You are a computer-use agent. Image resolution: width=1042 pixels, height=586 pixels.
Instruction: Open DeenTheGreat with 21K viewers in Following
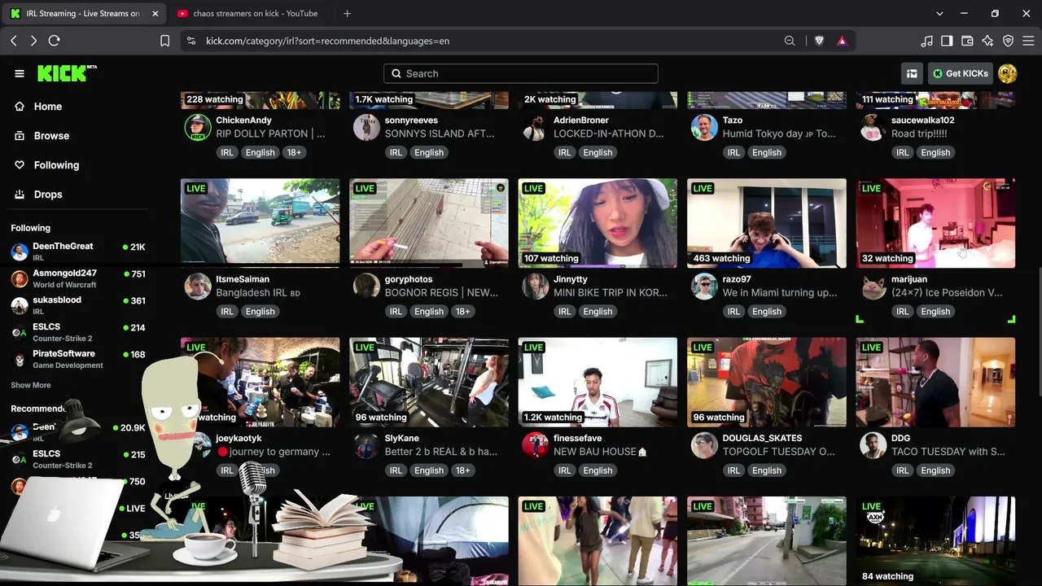(78, 251)
